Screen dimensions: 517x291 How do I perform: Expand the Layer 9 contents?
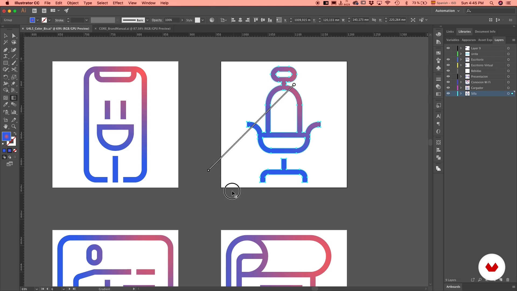pos(461,48)
